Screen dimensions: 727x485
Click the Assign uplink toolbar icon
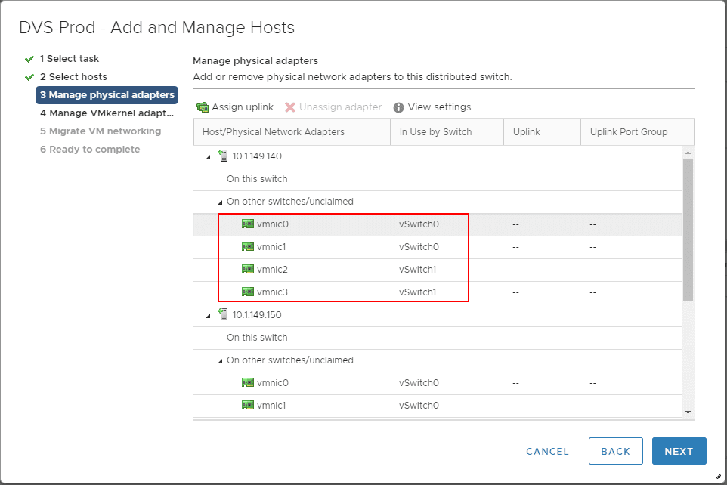pos(203,107)
